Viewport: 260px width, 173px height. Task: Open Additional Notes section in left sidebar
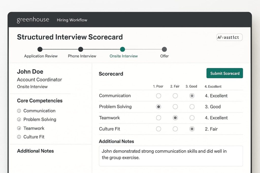(35, 151)
